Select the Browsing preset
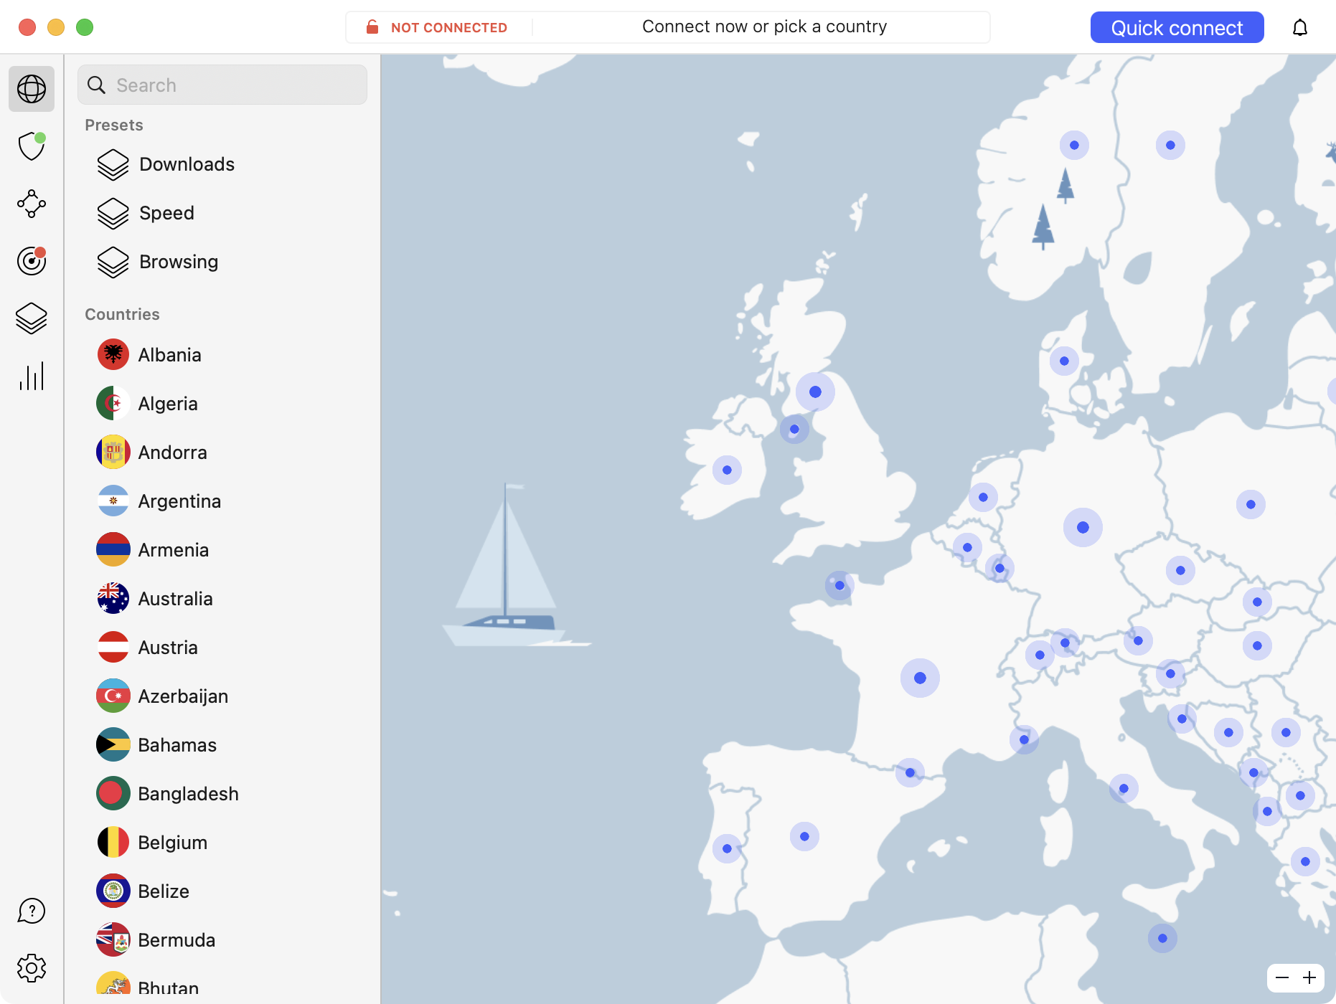Screen dimensions: 1336x1004 (x=178, y=262)
